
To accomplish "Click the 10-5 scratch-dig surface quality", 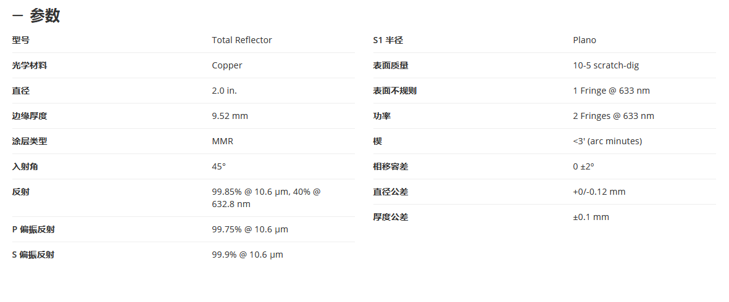I will point(606,65).
